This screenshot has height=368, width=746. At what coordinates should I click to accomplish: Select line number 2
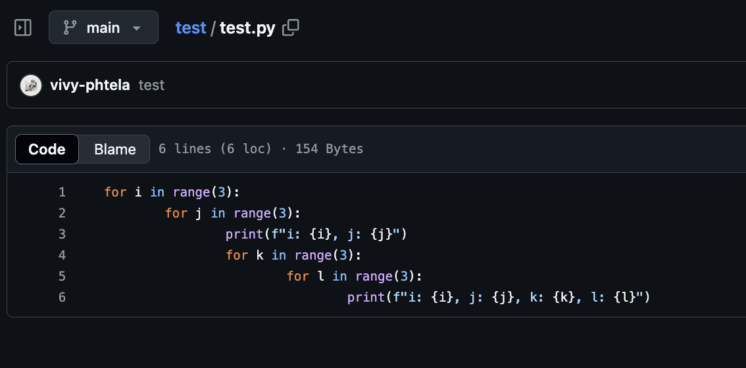click(x=62, y=214)
